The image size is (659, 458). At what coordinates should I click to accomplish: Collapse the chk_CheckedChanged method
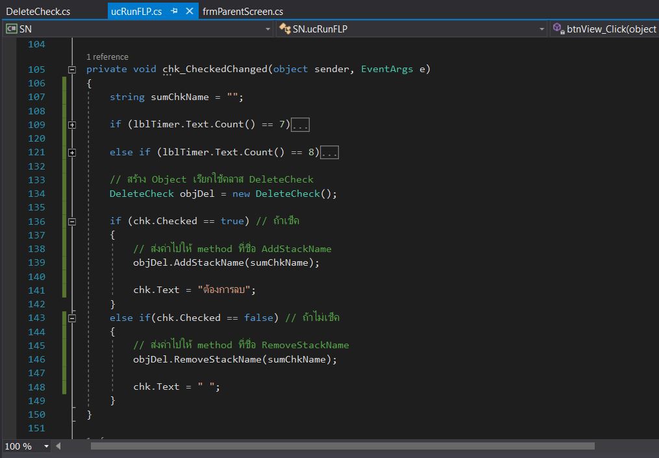pos(72,70)
